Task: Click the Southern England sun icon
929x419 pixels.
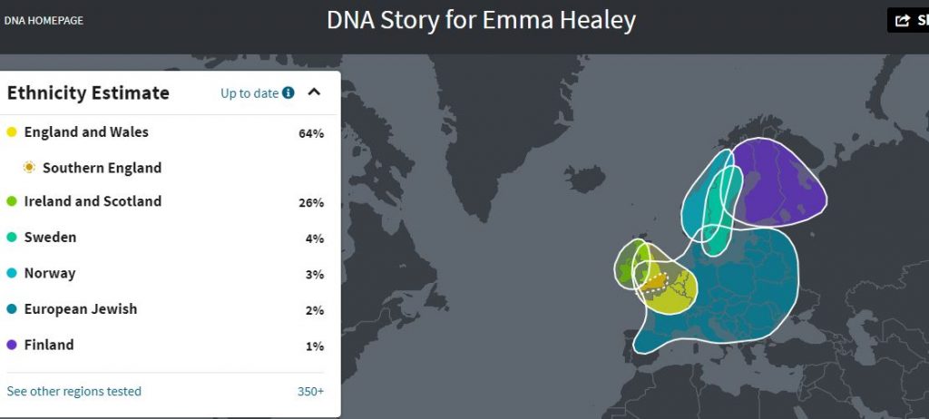Action: pyautogui.click(x=29, y=167)
